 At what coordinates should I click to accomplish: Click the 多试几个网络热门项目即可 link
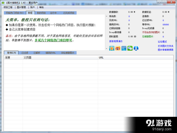point(53,40)
